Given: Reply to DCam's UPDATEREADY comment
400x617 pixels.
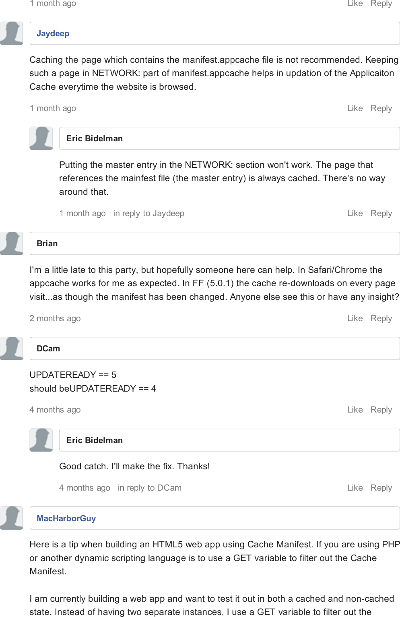Looking at the screenshot, I should (x=381, y=410).
